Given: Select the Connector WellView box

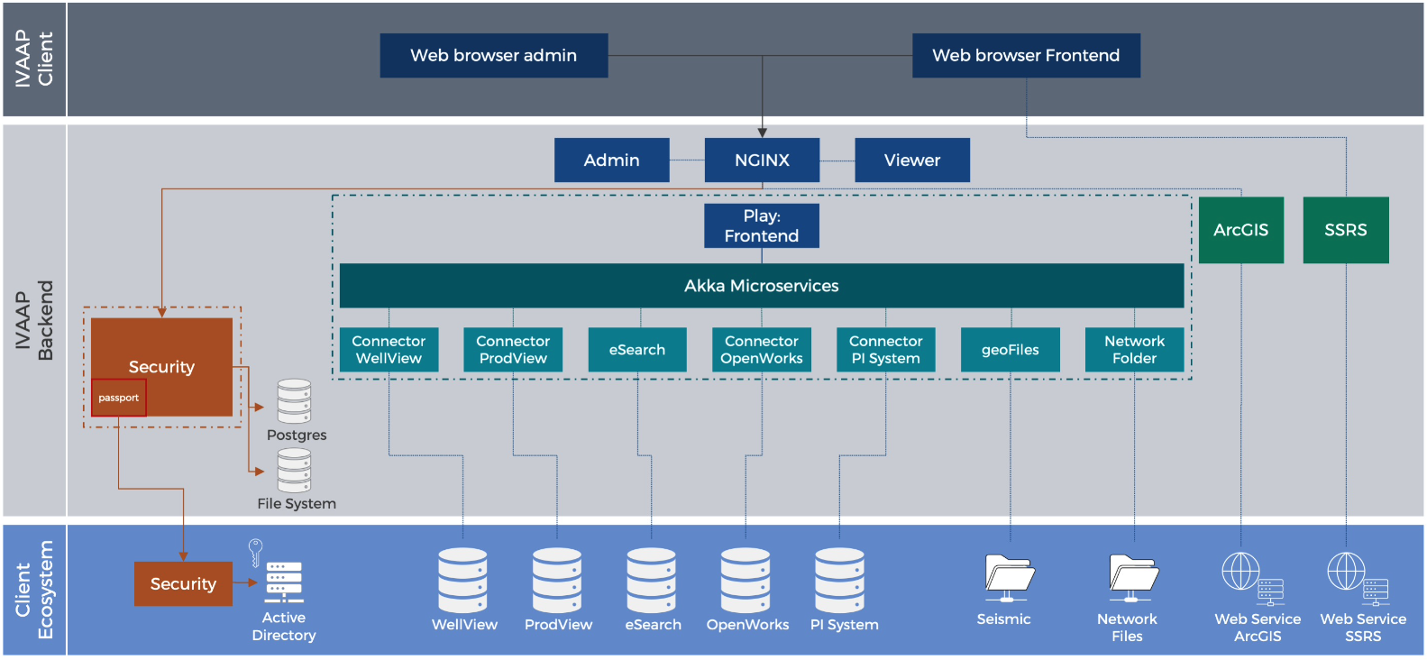Looking at the screenshot, I should (389, 350).
